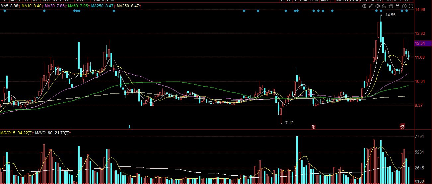Click the 5231 volume axis label
Screen dimensions: 432x184
pos(420,152)
